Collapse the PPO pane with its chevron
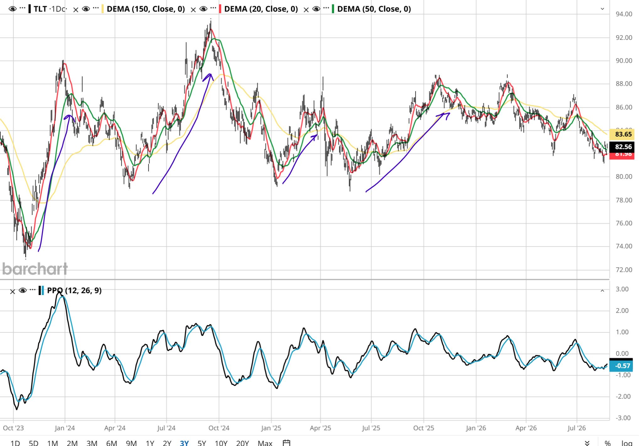The width and height of the screenshot is (643, 446). [602, 291]
